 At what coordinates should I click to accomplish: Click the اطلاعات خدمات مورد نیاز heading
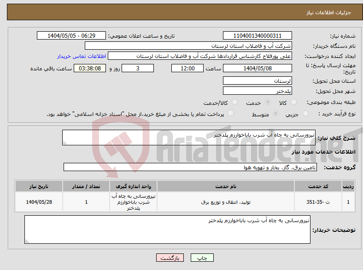coord(323,152)
